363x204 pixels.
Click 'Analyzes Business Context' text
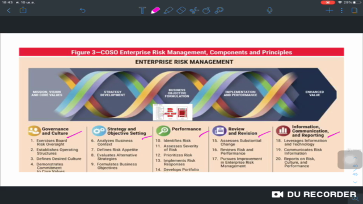click(115, 142)
